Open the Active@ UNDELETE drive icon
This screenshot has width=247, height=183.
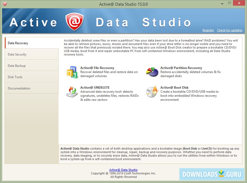tap(72, 92)
